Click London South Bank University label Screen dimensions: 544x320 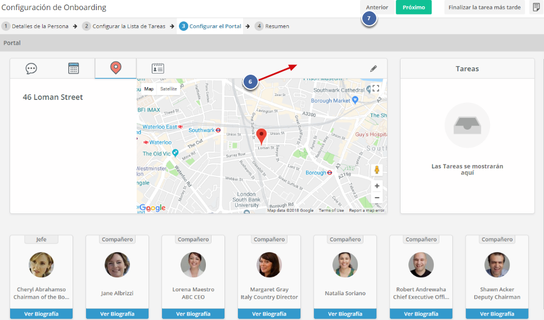[246, 199]
